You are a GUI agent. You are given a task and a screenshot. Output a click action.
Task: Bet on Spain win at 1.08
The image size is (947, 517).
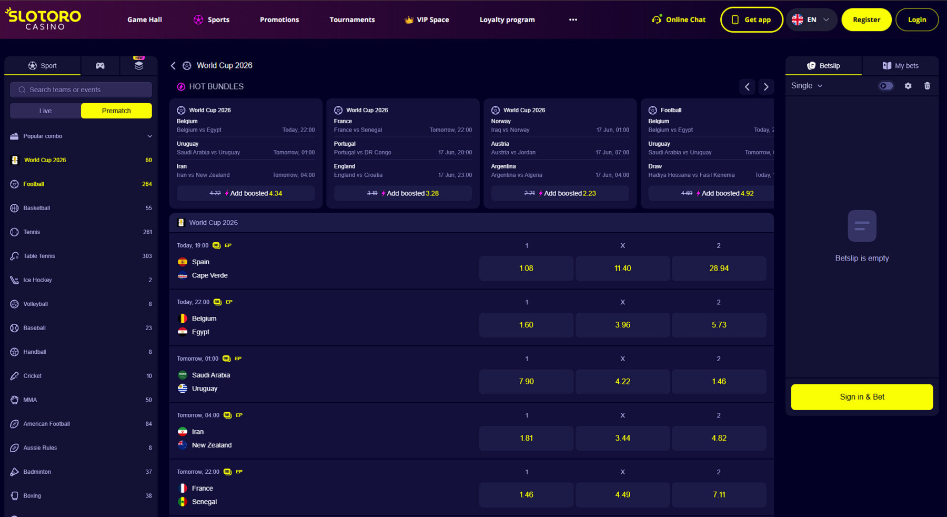(x=526, y=269)
